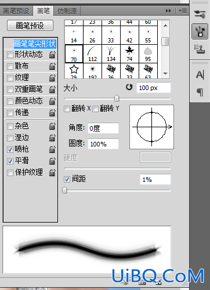Click the 画笔预设 button

tap(30, 26)
